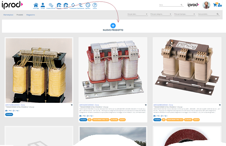Open the Filtra per tipologia dropdown
226x146 pixels.
(x=185, y=14)
